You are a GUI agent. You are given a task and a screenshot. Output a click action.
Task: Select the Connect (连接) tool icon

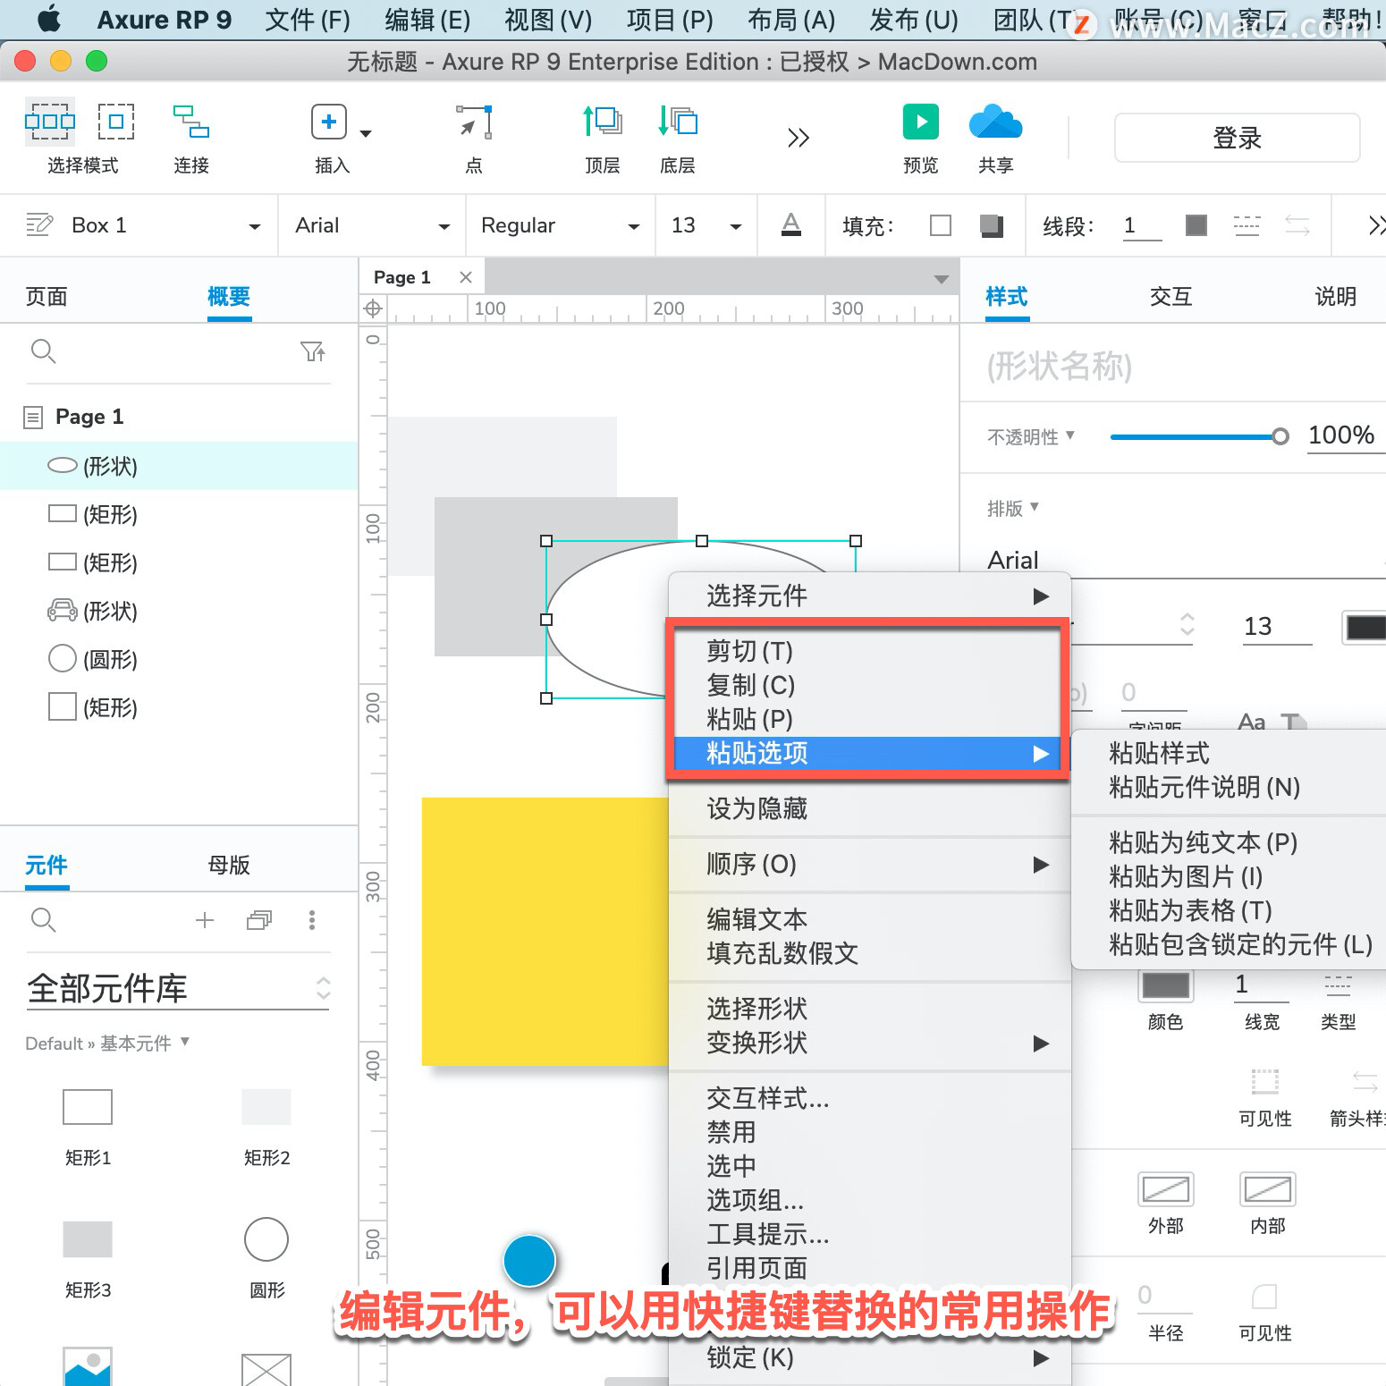coord(191,122)
